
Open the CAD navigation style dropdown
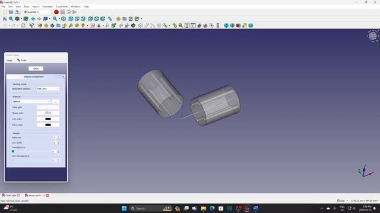[x=343, y=201]
